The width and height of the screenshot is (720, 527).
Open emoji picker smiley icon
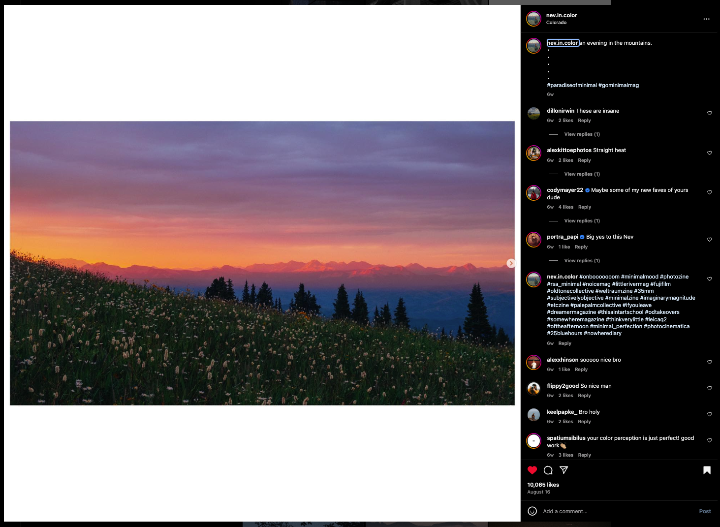(532, 511)
